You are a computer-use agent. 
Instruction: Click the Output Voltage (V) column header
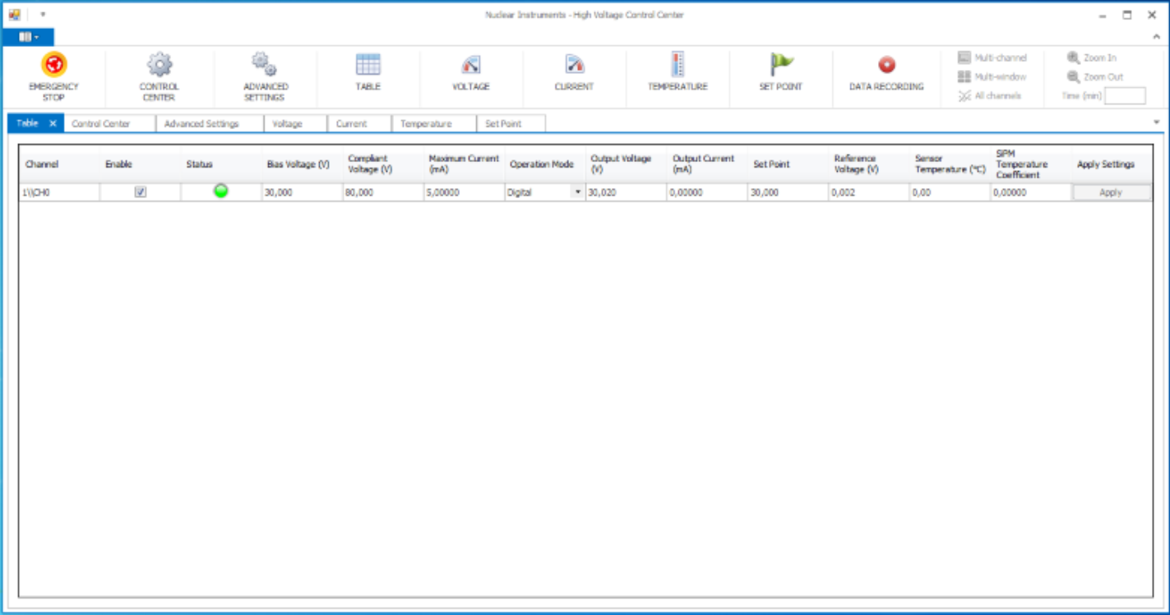point(625,164)
